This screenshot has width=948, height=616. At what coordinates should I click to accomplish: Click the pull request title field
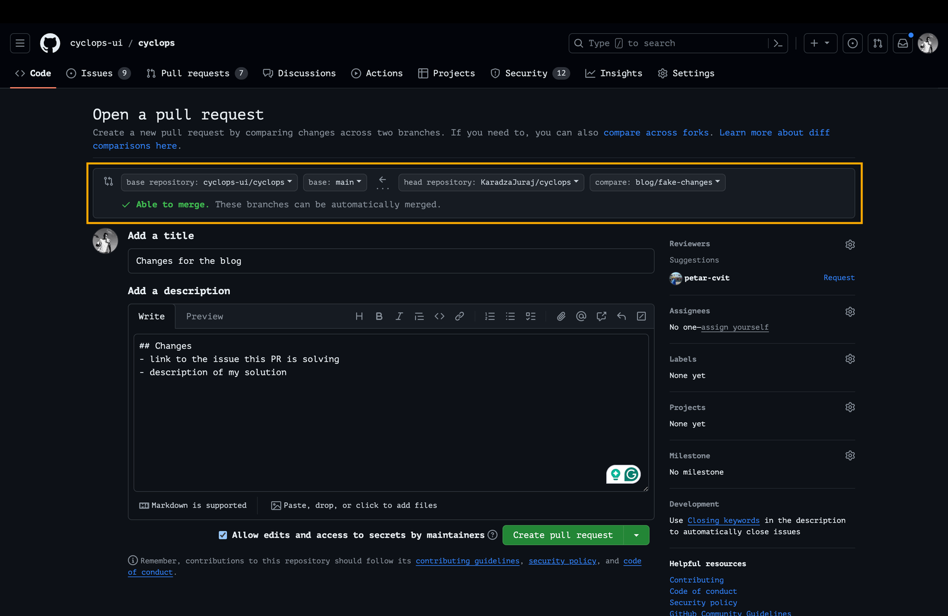[390, 261]
